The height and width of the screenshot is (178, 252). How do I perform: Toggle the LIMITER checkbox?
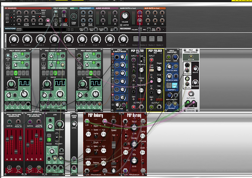coord(121,25)
